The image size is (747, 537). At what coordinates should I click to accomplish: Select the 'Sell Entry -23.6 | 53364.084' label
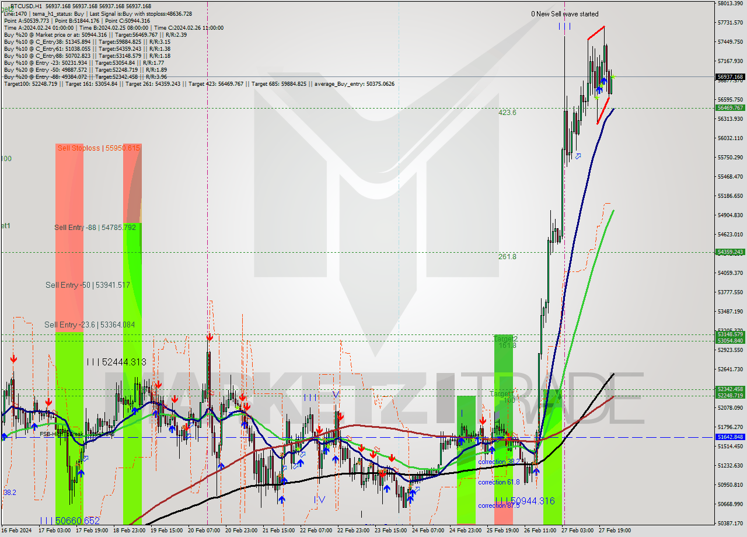click(x=90, y=325)
